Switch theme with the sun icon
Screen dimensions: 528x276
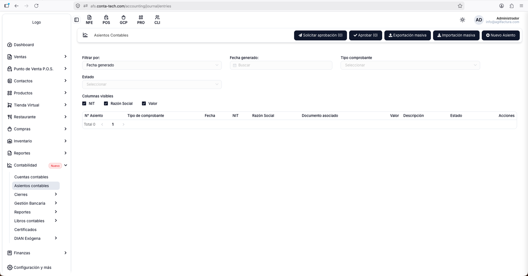[463, 20]
